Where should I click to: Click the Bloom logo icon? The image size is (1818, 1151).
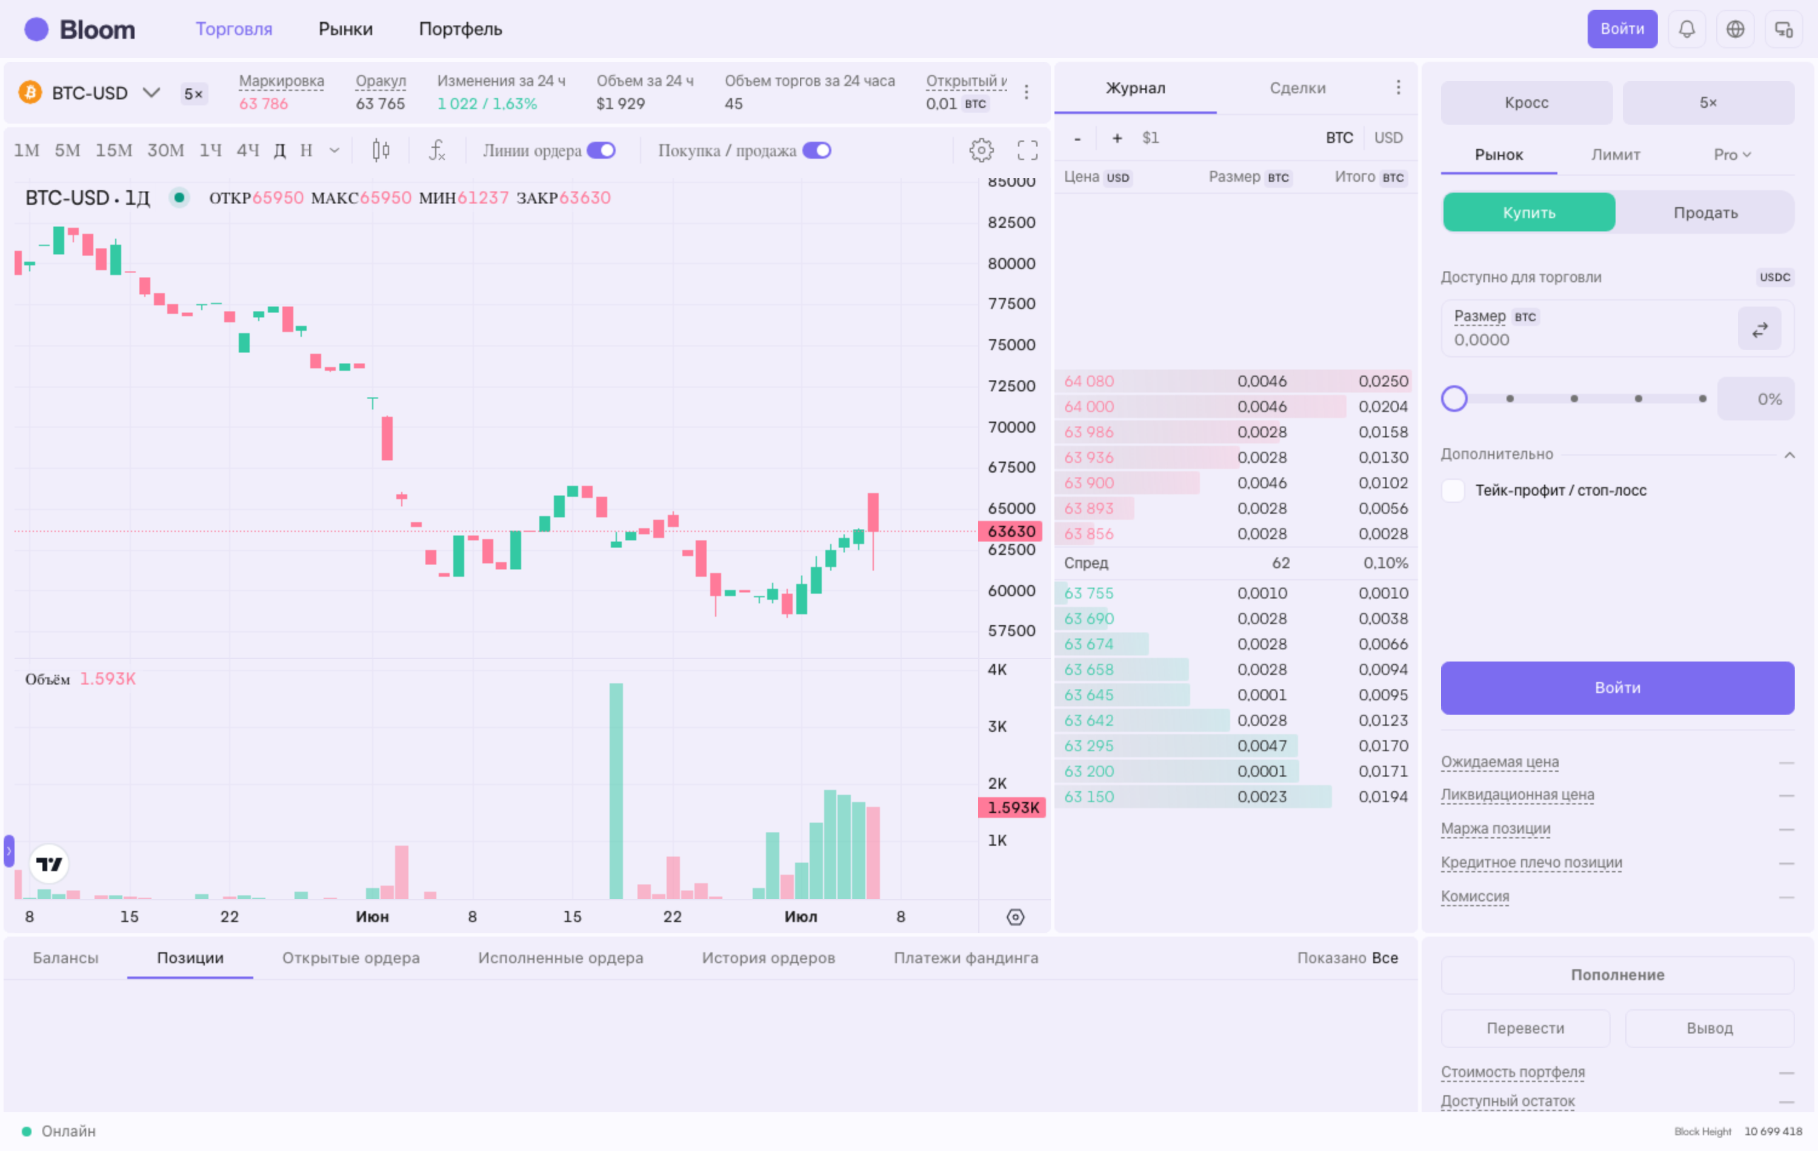pyautogui.click(x=36, y=30)
